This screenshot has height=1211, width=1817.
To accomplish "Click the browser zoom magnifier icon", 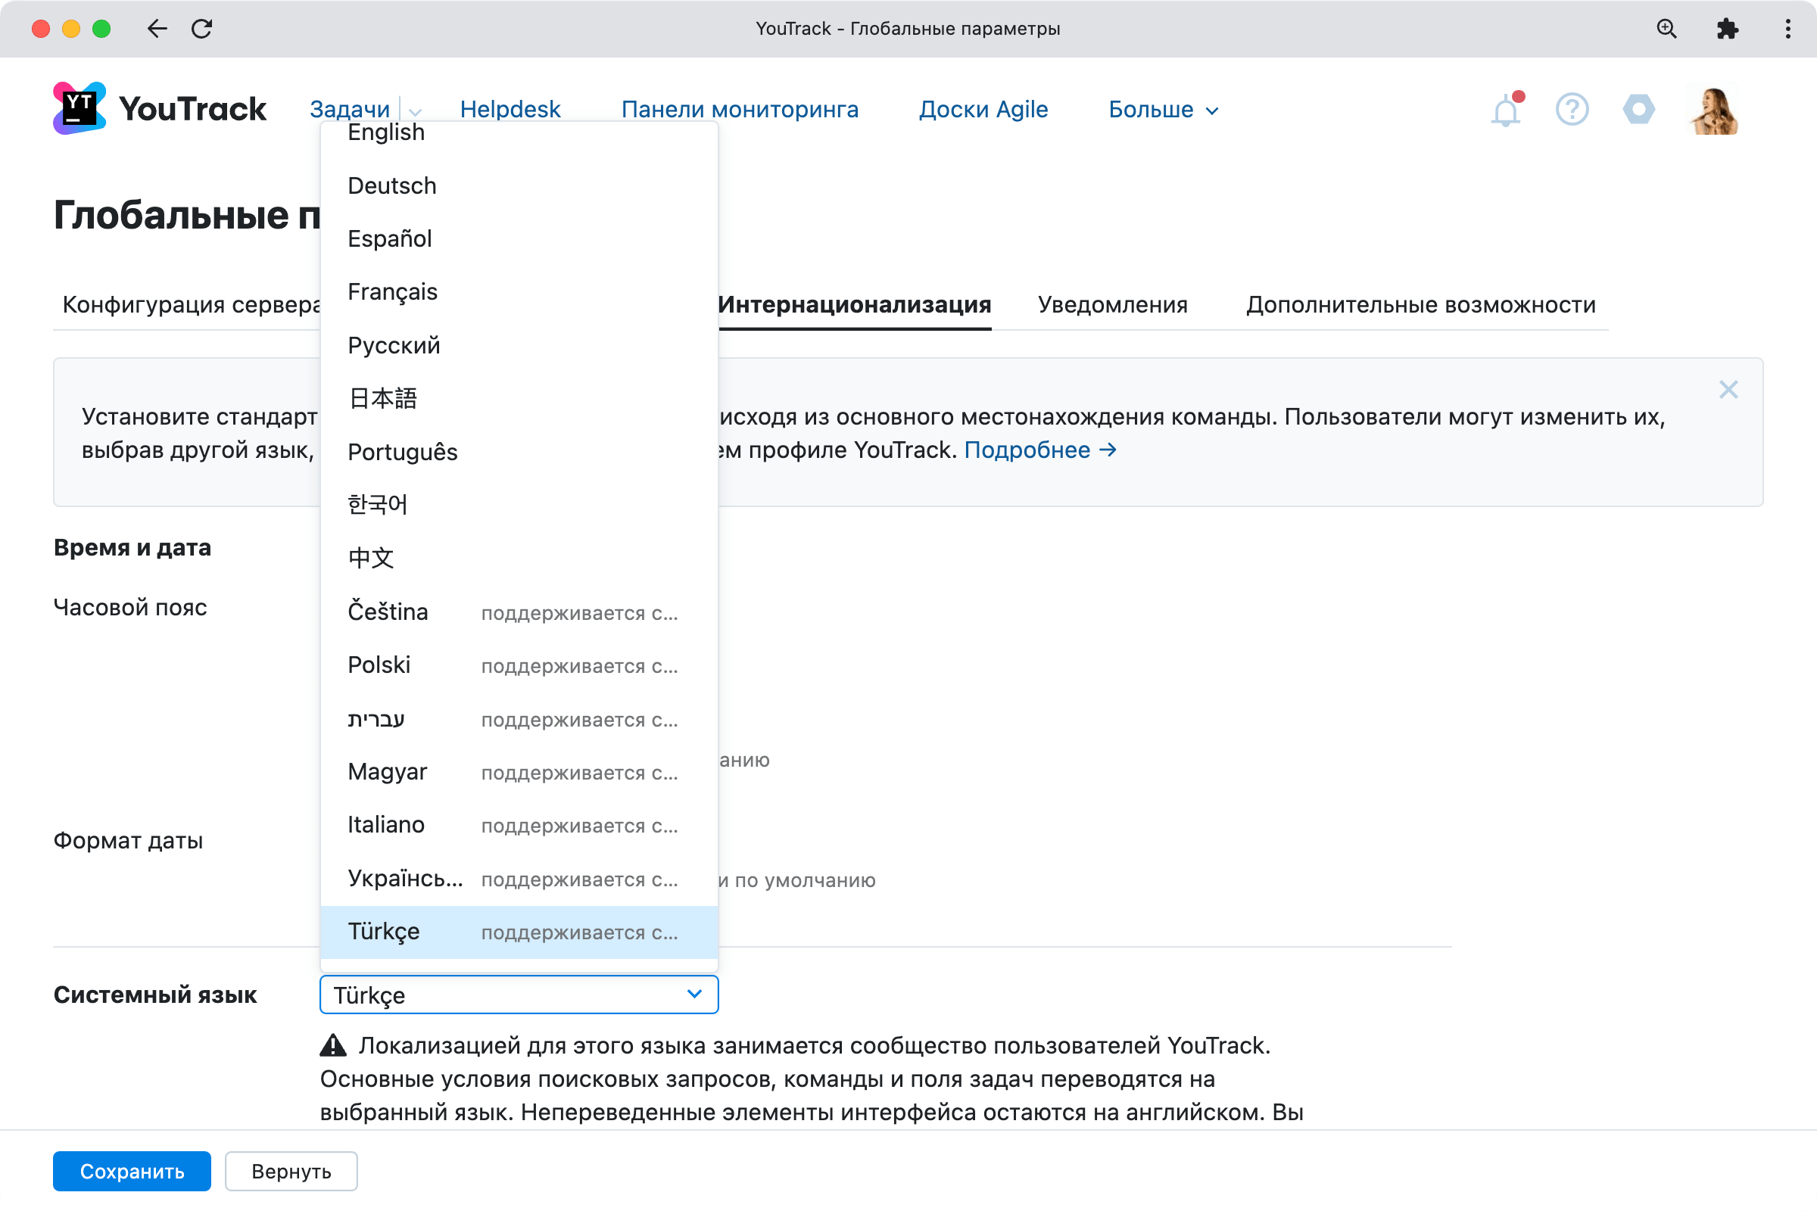I will pos(1668,29).
